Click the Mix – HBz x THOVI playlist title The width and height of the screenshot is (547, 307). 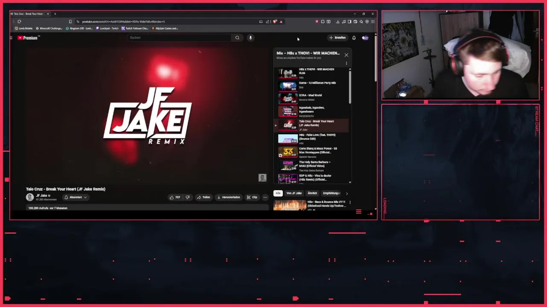pyautogui.click(x=308, y=53)
